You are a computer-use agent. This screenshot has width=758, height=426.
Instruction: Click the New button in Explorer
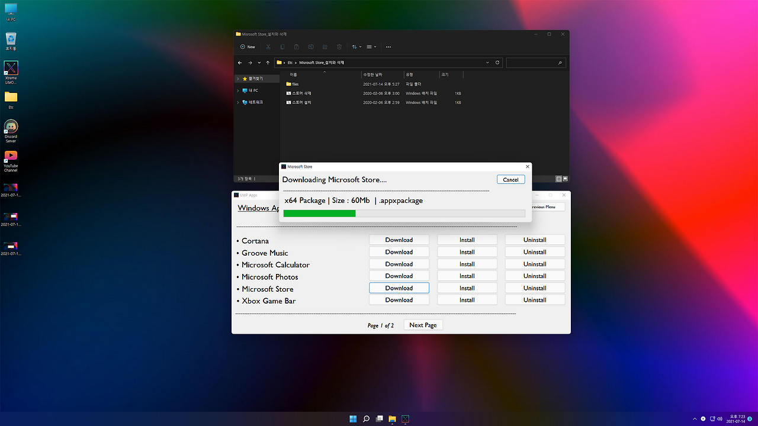pos(248,47)
